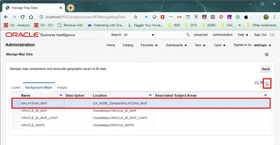Viewport: 280px width, 145px height.
Task: Expand the Dashboards menu
Action: pyautogui.click(x=176, y=45)
